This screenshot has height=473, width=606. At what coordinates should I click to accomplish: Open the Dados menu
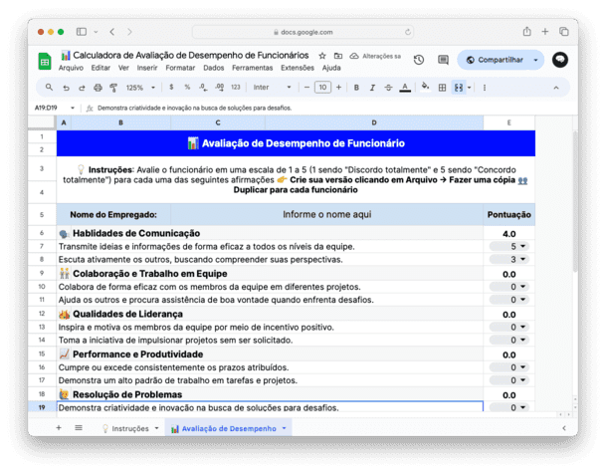[213, 68]
